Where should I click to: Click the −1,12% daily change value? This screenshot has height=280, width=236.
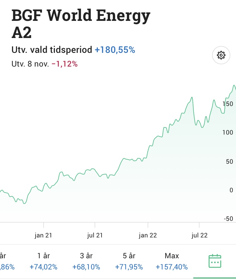point(64,64)
